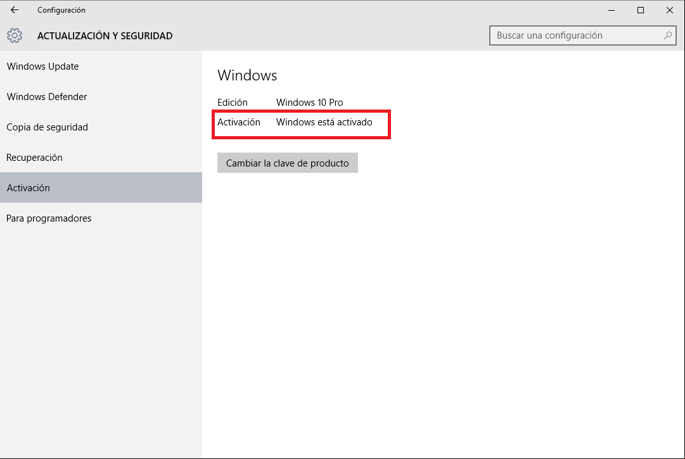Minimize the Configuración window
685x459 pixels.
click(x=611, y=10)
